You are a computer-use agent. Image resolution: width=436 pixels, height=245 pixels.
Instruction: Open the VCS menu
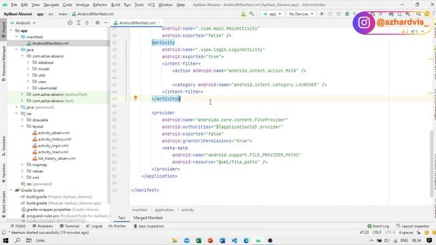pyautogui.click(x=151, y=5)
